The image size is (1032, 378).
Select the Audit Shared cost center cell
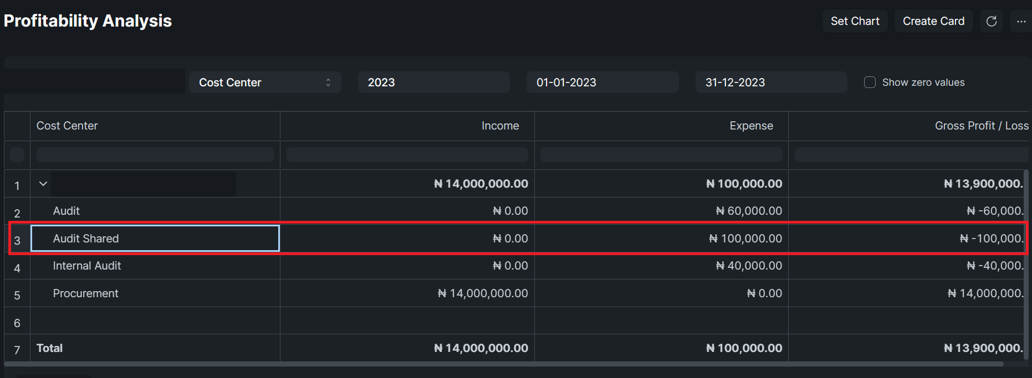point(155,239)
